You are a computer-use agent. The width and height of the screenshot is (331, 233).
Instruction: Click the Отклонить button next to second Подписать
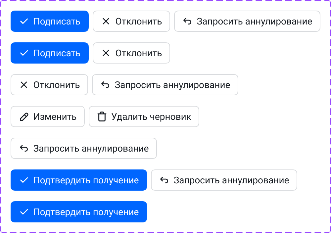pos(131,53)
